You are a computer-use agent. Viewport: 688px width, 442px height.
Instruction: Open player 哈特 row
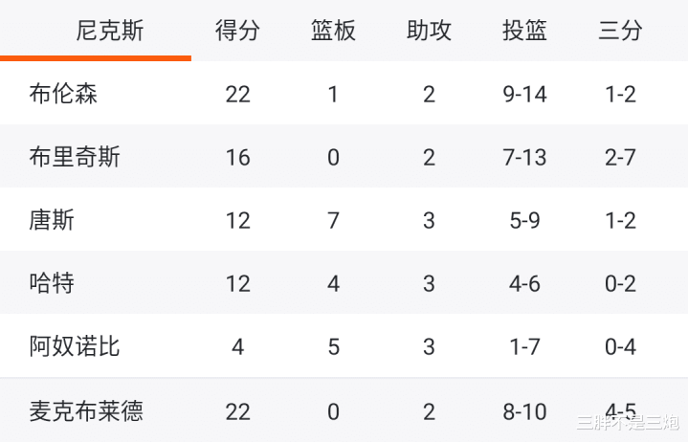click(x=344, y=282)
